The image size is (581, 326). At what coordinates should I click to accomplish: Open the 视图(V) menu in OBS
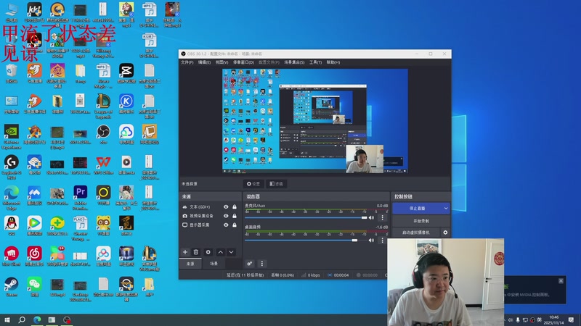(x=222, y=62)
